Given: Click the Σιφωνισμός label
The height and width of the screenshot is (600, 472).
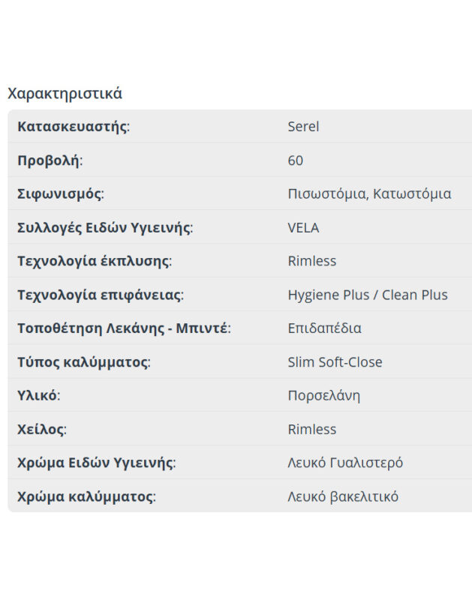Looking at the screenshot, I should click(x=60, y=193).
